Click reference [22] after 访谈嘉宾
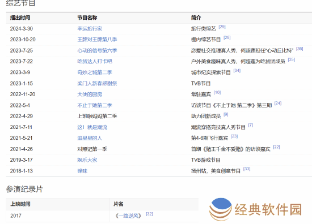Viewport: 312px width, 224px height. point(277,147)
